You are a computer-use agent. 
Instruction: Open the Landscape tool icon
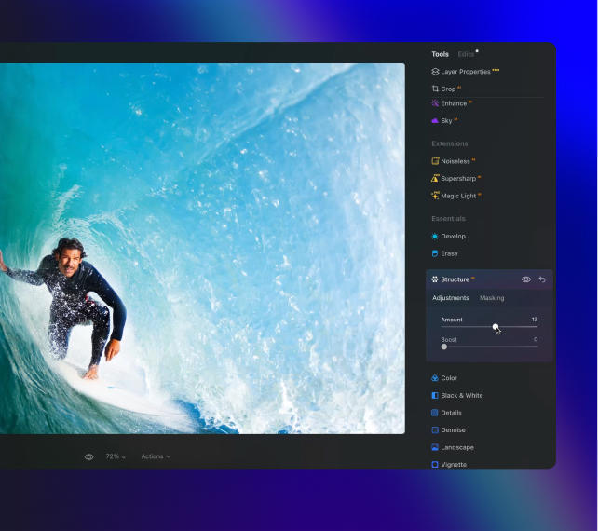435,447
